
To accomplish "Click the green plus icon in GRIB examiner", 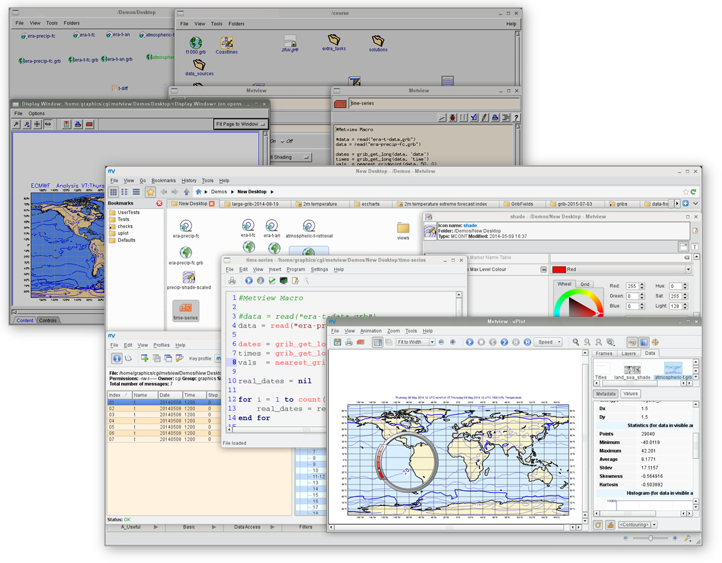I will point(144,358).
